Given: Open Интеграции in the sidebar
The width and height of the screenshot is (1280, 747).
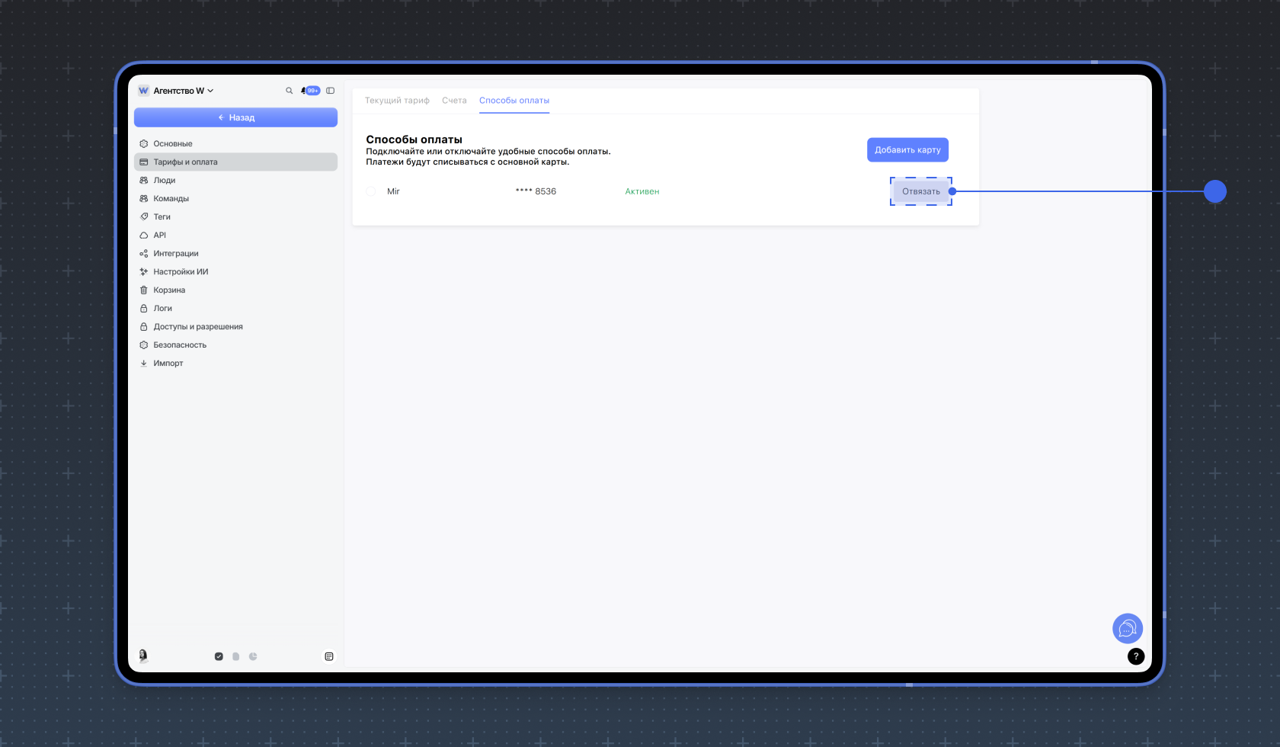Looking at the screenshot, I should pyautogui.click(x=235, y=254).
